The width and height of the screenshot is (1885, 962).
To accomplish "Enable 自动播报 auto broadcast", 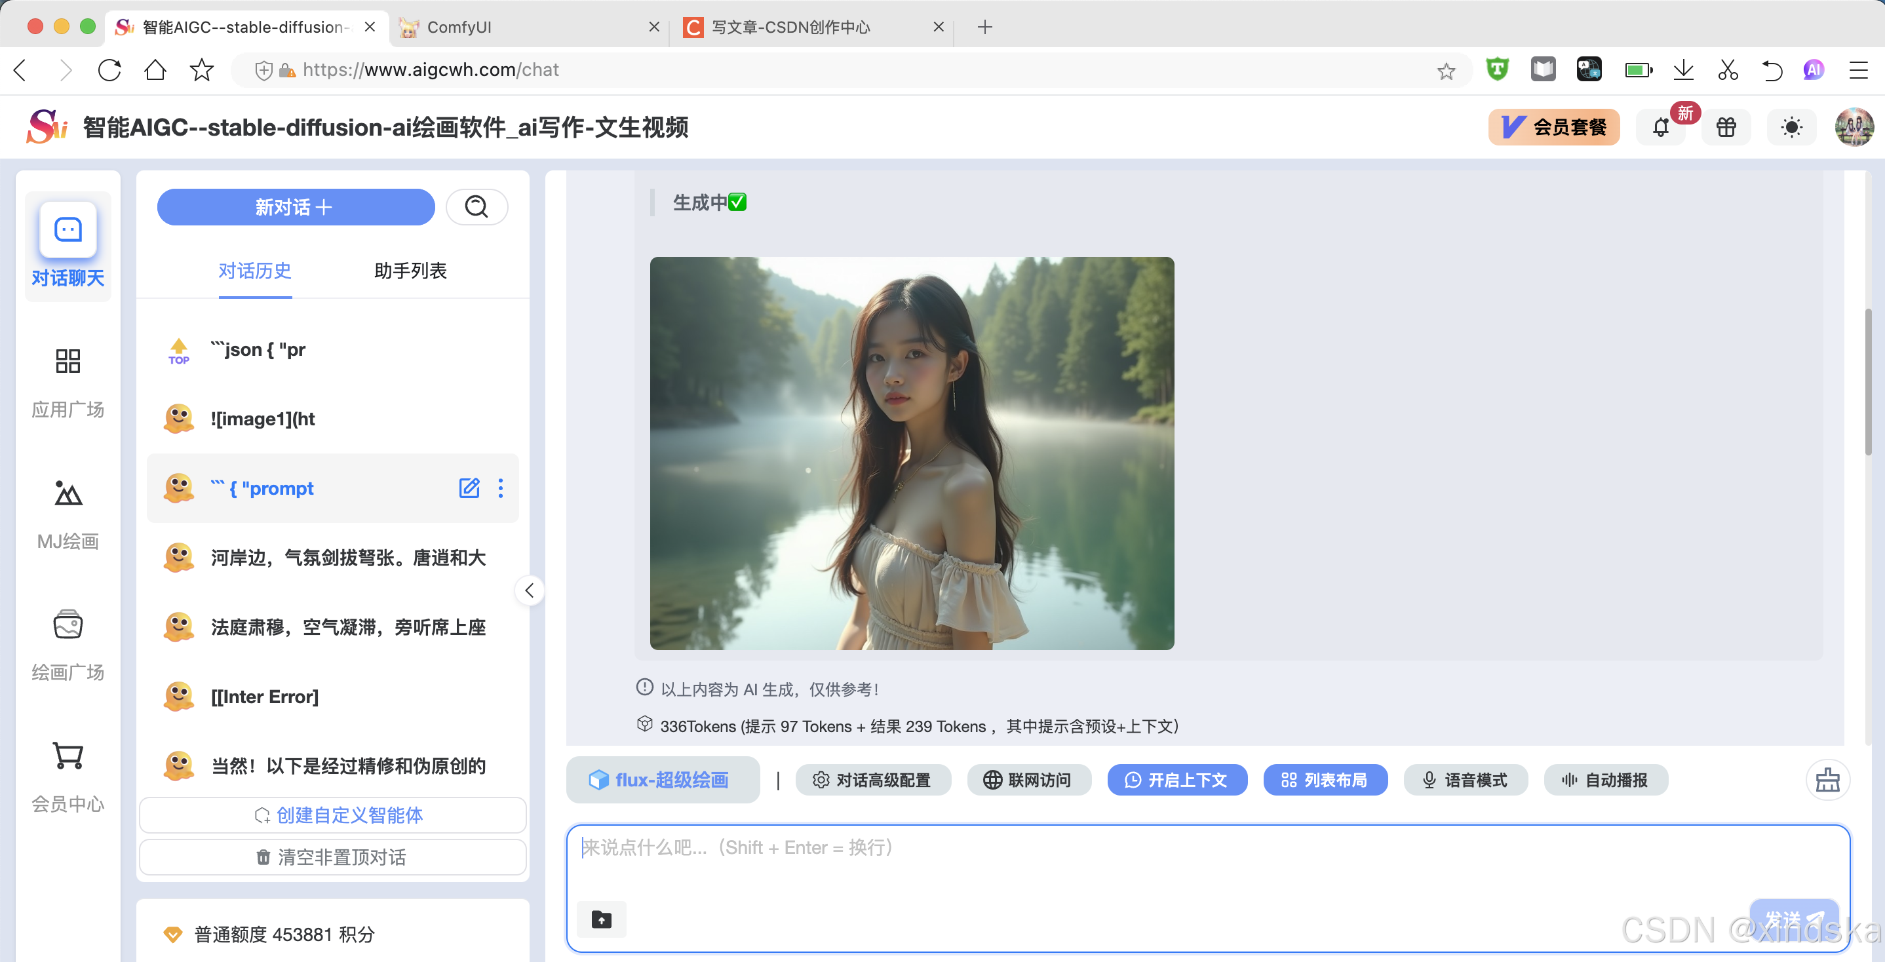I will click(1606, 780).
